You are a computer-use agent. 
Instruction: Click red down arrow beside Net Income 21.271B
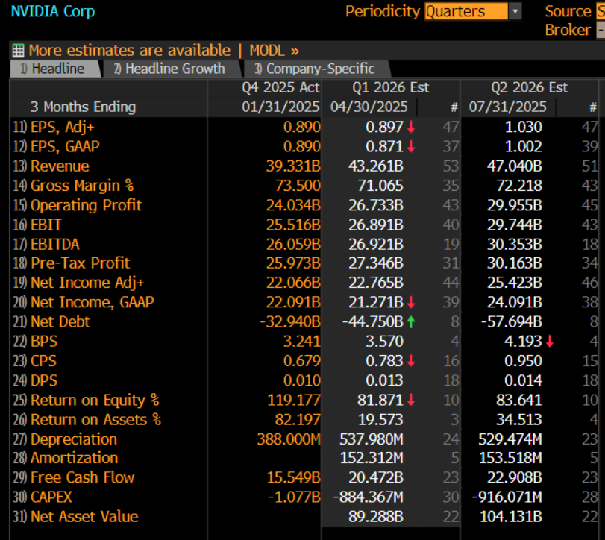pos(411,302)
